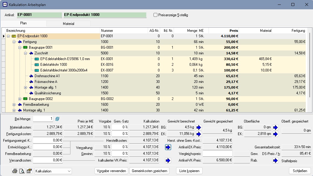Click the printer icon in the bottom toolbar

pos(14,171)
